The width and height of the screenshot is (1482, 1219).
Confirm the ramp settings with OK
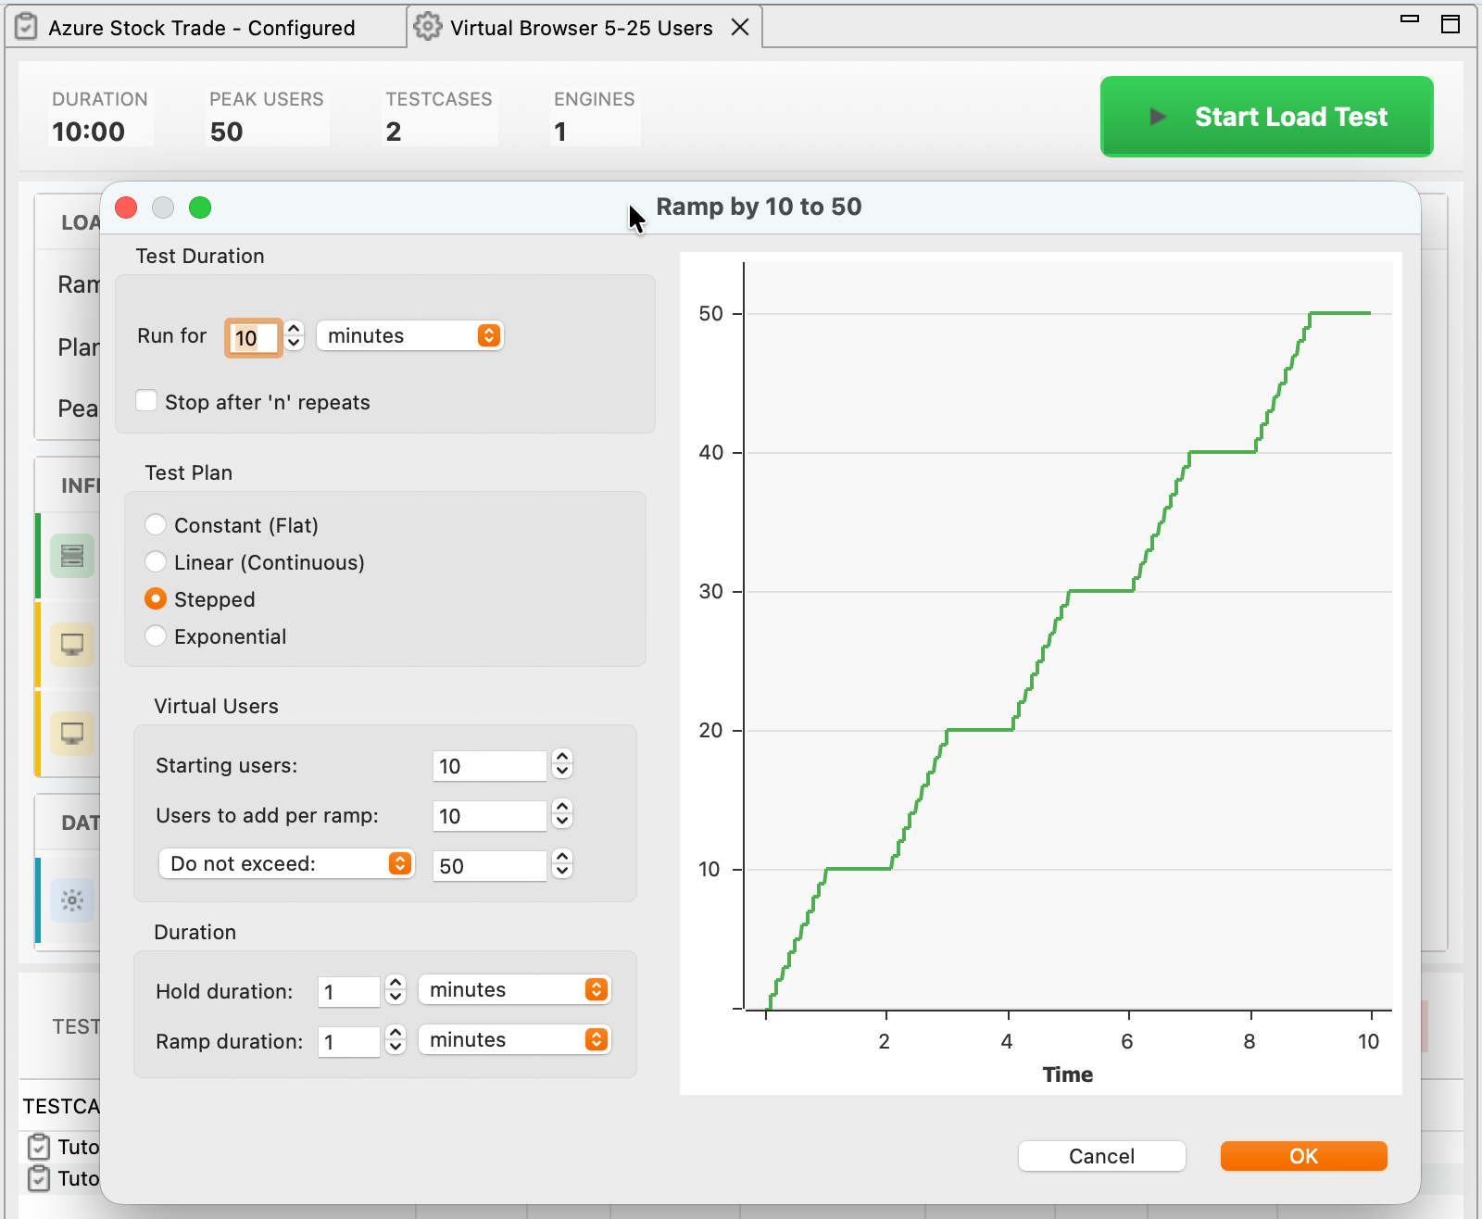coord(1303,1156)
